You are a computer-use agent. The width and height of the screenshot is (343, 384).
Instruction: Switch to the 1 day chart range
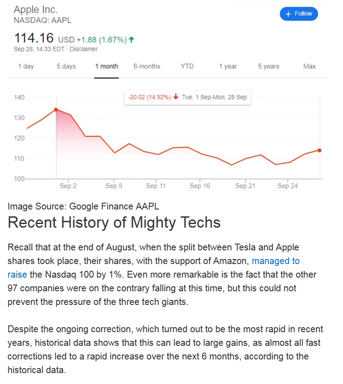click(26, 66)
